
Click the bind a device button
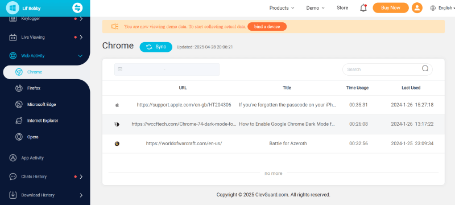[267, 26]
